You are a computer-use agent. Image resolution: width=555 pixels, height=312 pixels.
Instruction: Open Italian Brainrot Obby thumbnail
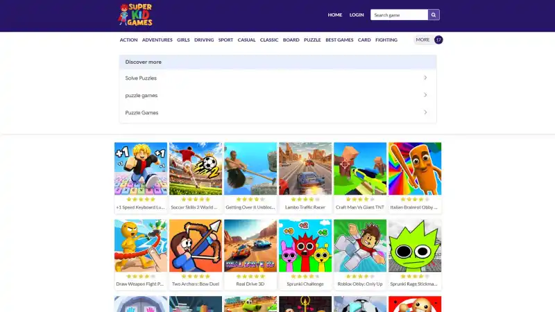point(415,168)
